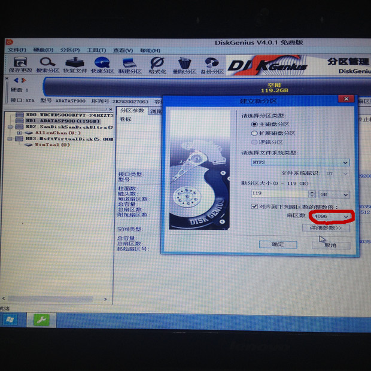Collapse the HD3 MsftVirtualDisk tree node

[10, 139]
